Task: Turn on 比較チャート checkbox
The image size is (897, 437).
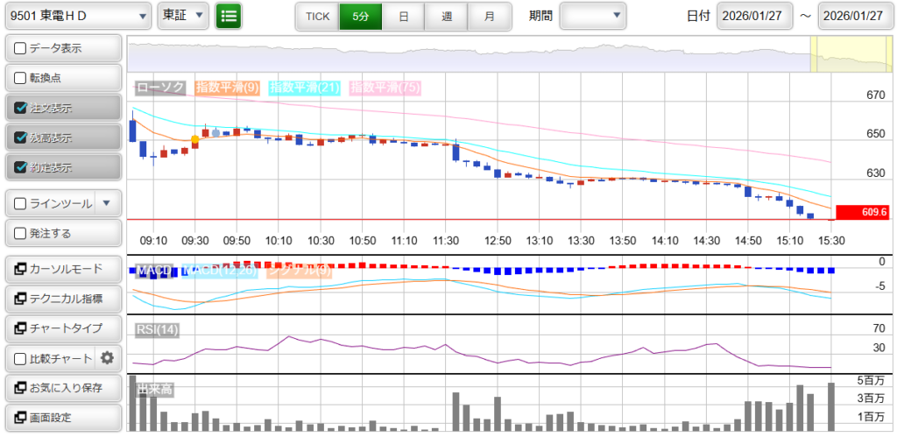Action: 21,358
